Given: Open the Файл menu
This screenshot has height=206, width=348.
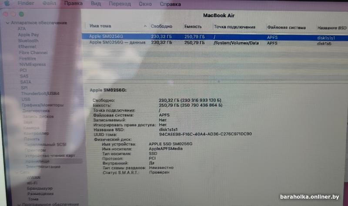Looking at the screenshot, I should tap(49, 3).
